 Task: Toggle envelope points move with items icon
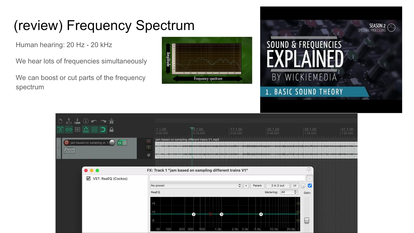tap(86, 129)
